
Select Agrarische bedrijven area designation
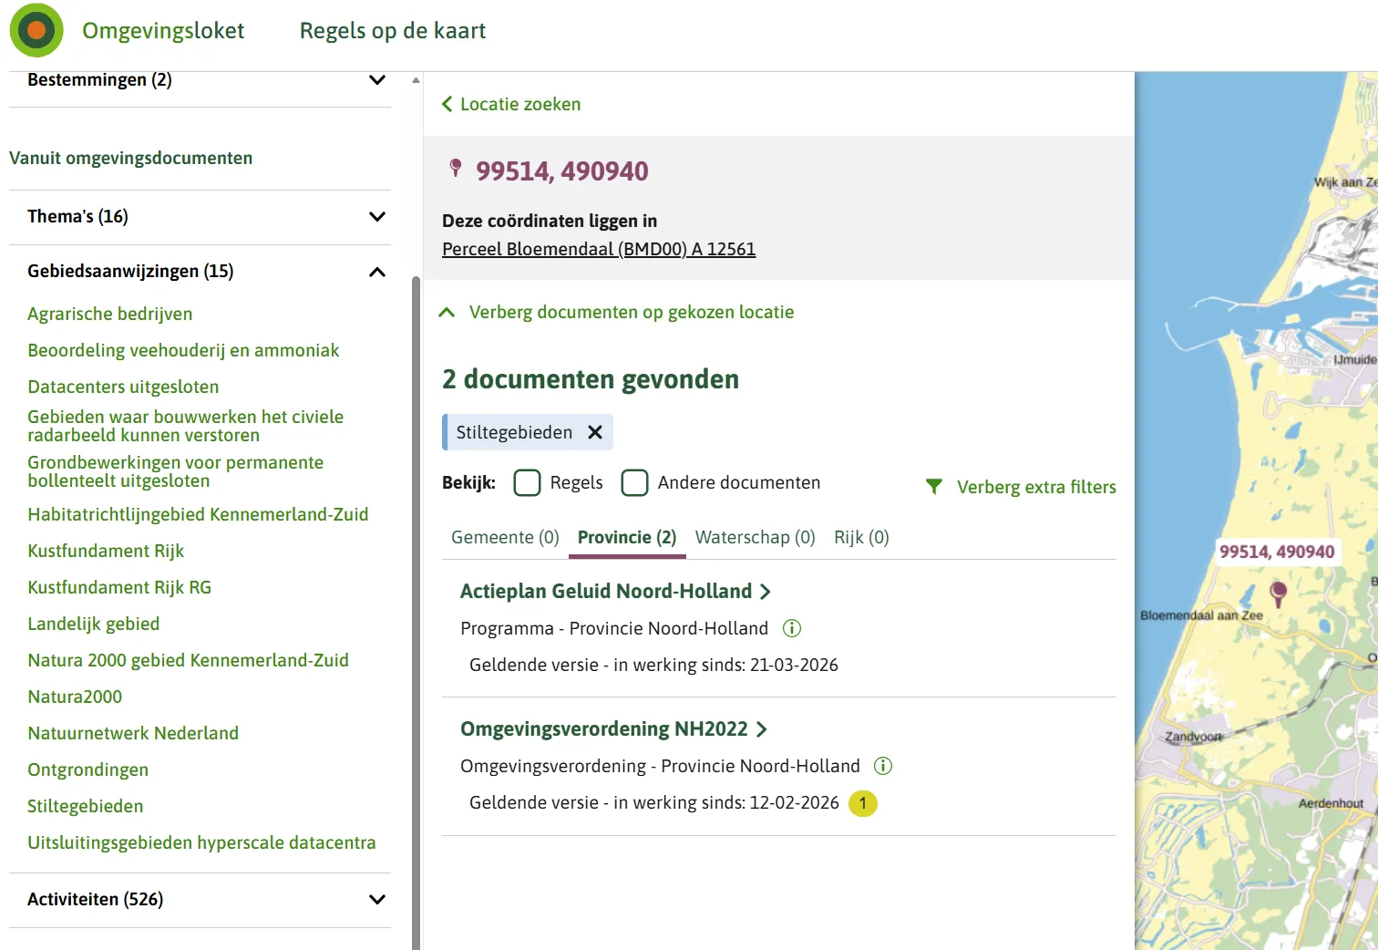[110, 314]
